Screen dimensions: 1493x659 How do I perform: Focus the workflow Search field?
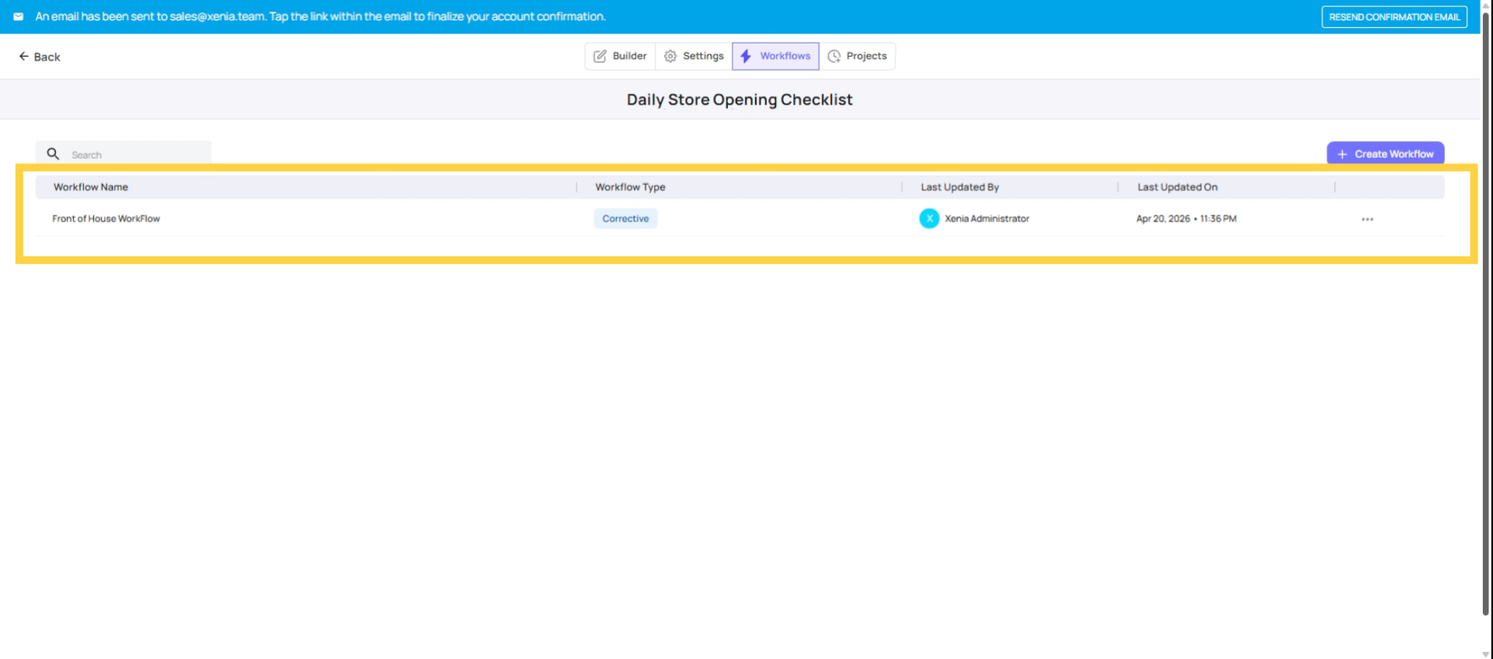coord(124,154)
